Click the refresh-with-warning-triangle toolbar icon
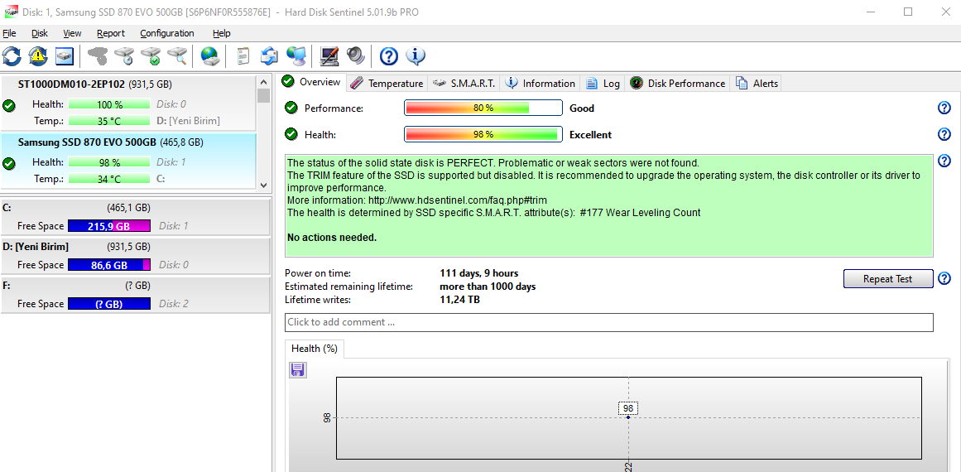Screen dimensions: 961x472 [38, 56]
